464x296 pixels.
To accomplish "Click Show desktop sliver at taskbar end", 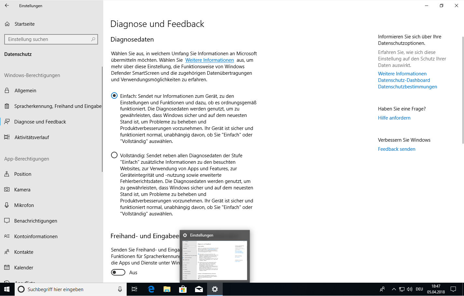I will click(x=463, y=289).
